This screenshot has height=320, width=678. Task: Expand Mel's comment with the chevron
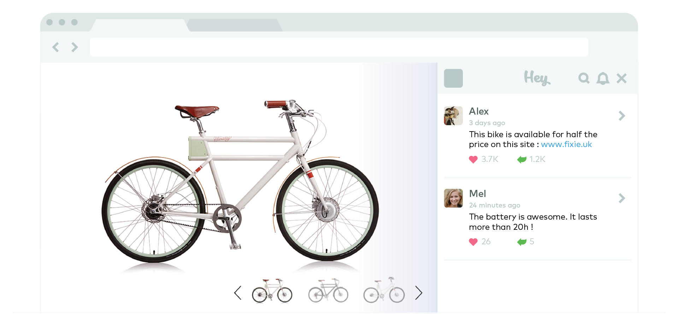pyautogui.click(x=622, y=198)
